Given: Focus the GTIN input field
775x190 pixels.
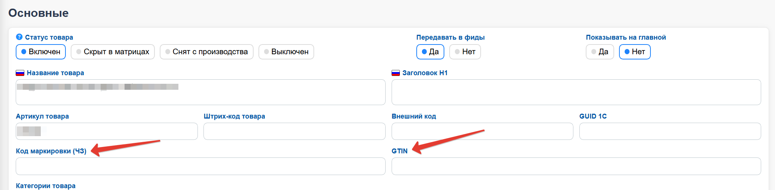Looking at the screenshot, I should pyautogui.click(x=576, y=166).
